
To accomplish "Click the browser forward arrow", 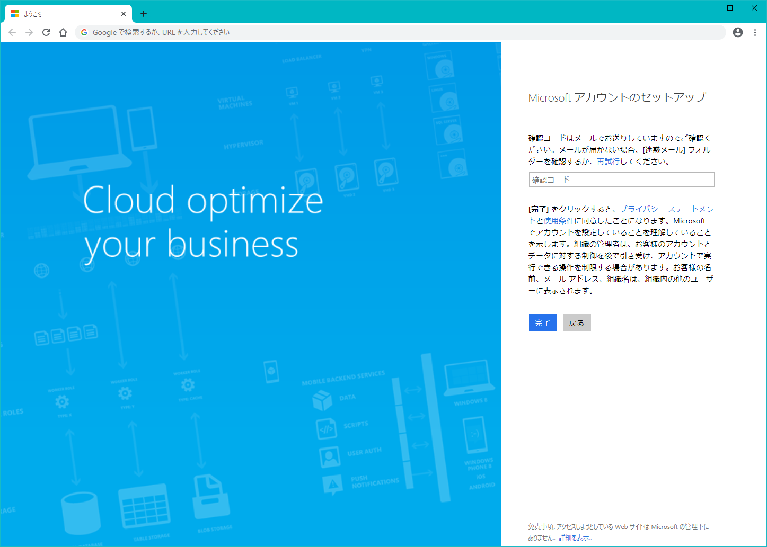I will tap(29, 32).
